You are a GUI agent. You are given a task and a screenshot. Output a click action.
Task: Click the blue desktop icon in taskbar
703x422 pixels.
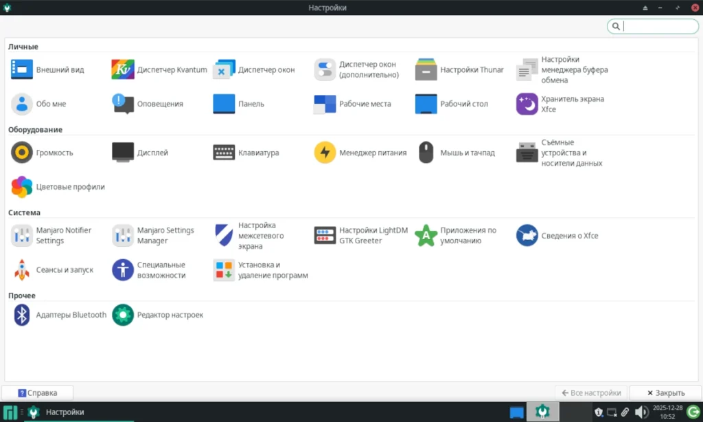point(516,412)
